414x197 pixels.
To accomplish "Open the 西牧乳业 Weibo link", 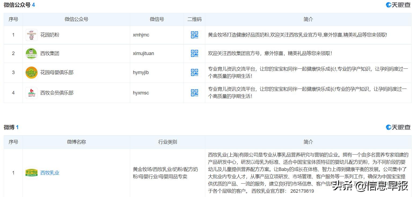I will [50, 173].
